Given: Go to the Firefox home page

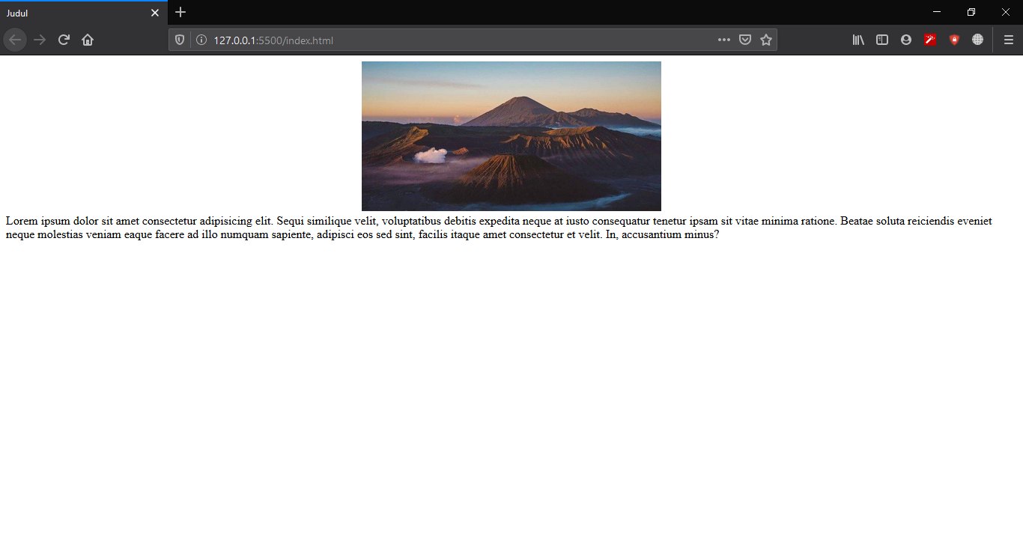Looking at the screenshot, I should click(x=88, y=40).
